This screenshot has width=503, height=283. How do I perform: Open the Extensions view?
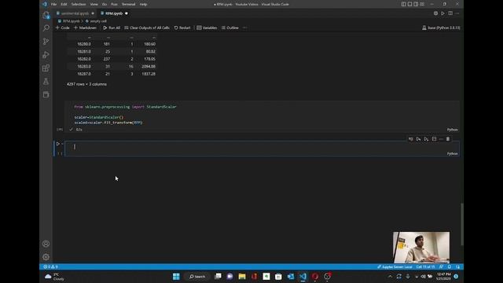(x=46, y=68)
